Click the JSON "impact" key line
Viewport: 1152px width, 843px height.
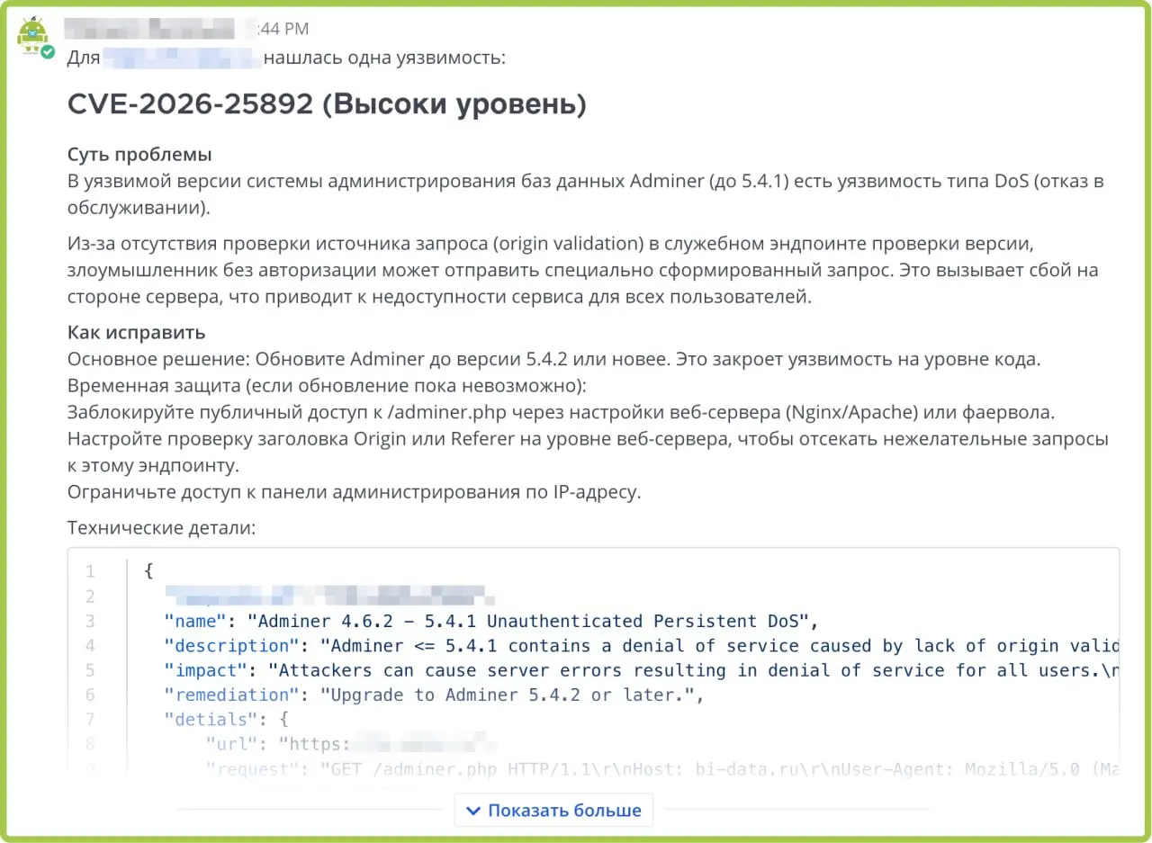(641, 670)
